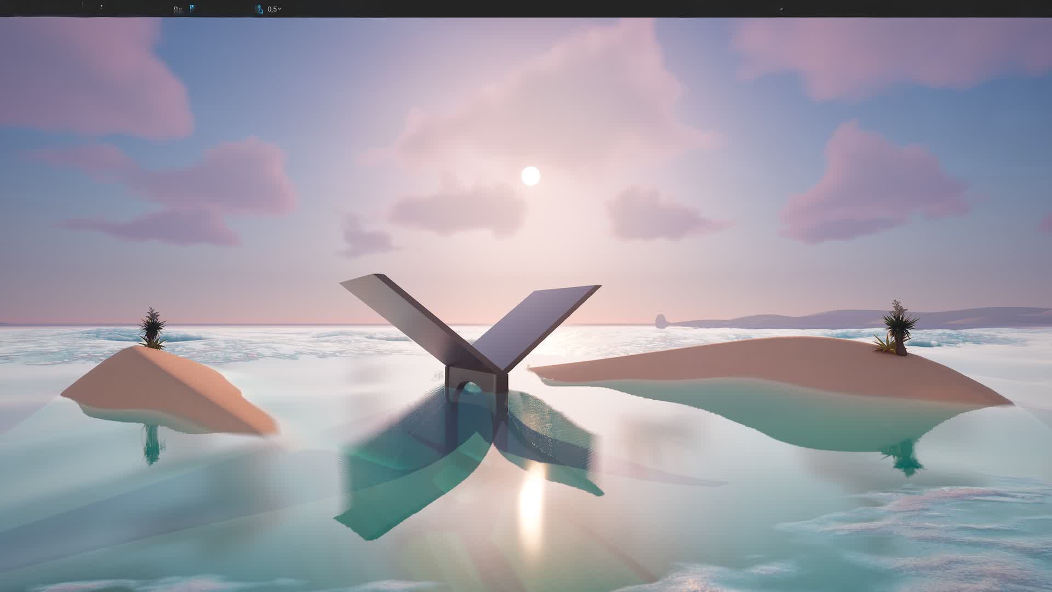Select the distant hills on the right horizon
This screenshot has width=1052, height=592.
tap(822, 319)
